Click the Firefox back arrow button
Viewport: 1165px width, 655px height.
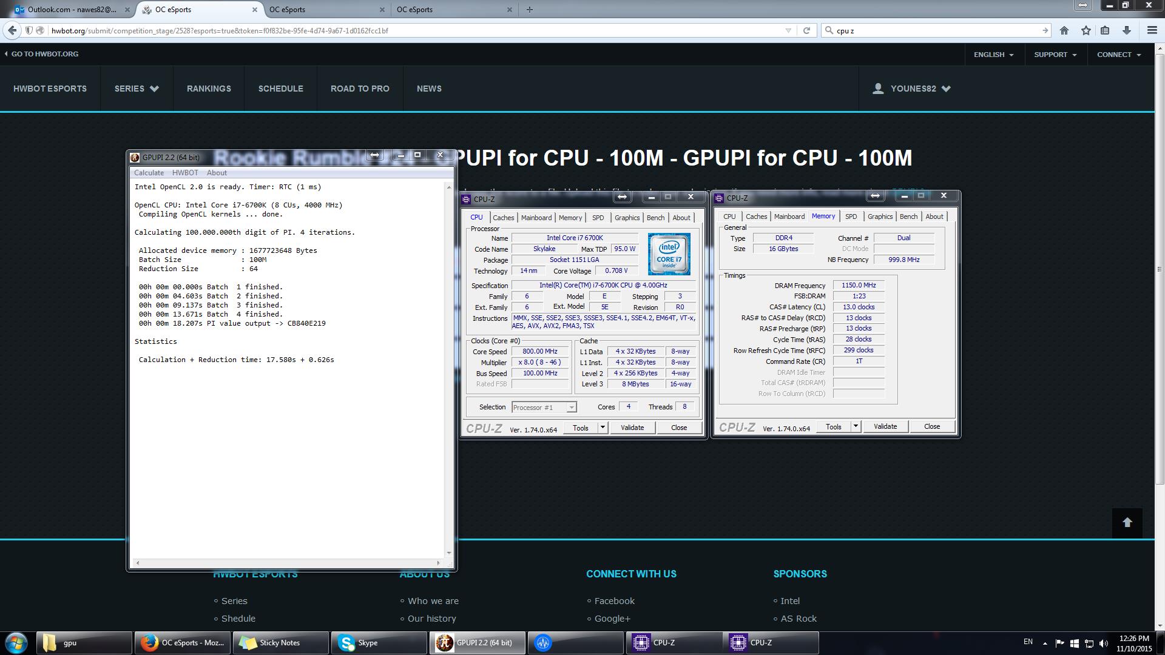pyautogui.click(x=12, y=30)
